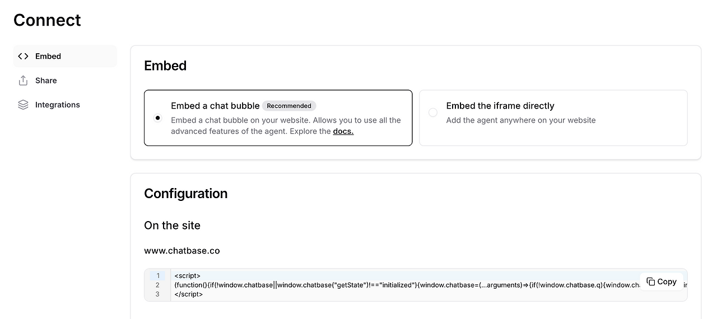Click the Share upload icon in sidebar
Screen dimensions: 717x319
23,81
